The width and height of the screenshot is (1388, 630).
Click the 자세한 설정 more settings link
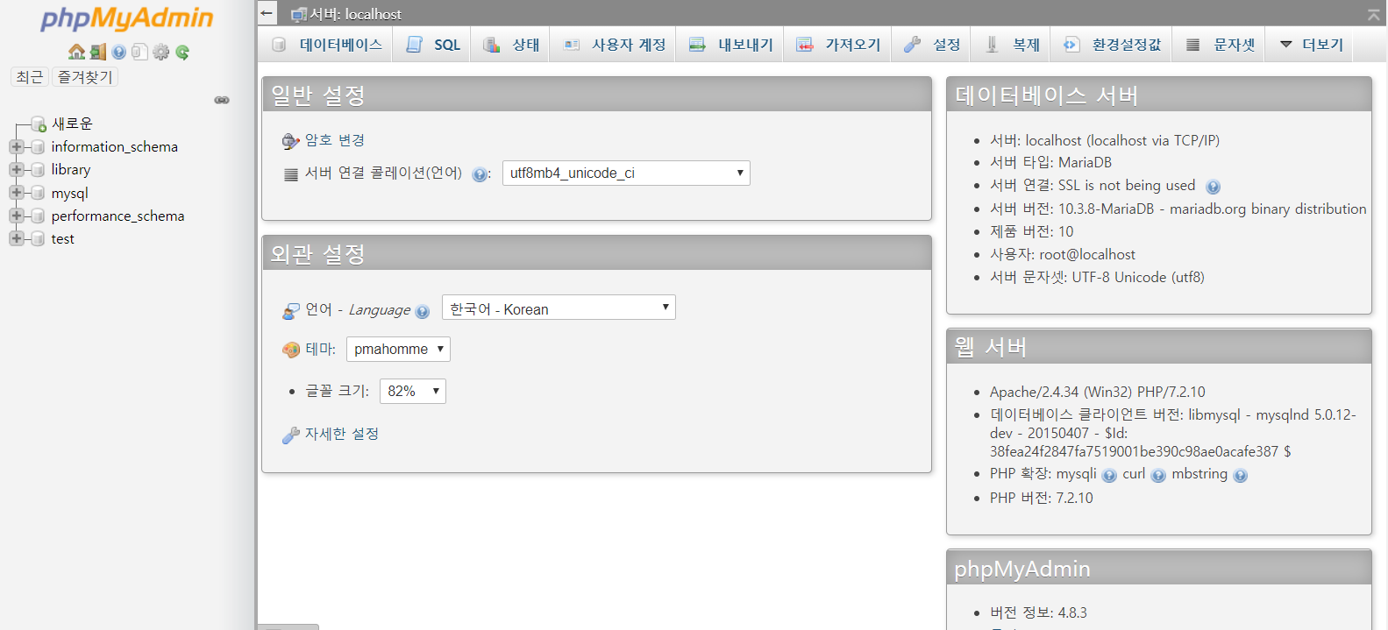[x=342, y=434]
